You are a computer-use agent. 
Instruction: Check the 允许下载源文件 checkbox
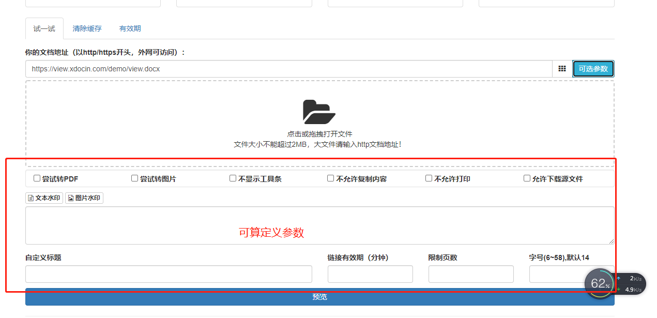[x=527, y=178]
